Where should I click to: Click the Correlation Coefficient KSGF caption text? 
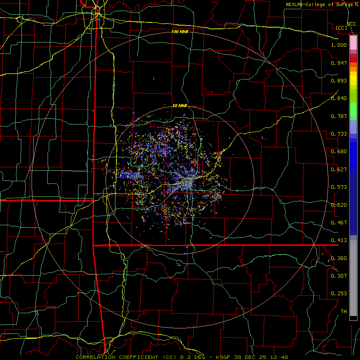182,357
